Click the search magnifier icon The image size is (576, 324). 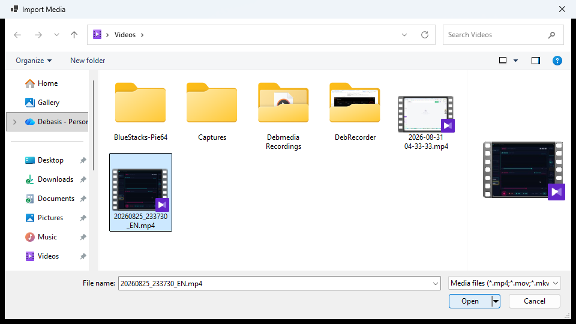point(551,35)
